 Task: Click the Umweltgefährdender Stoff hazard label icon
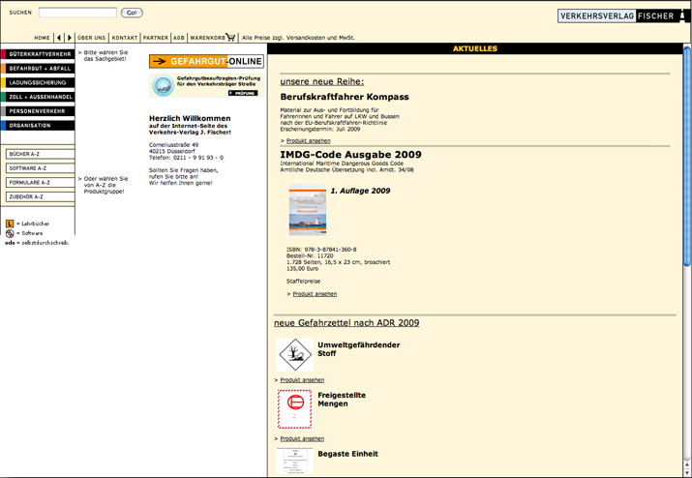[x=294, y=354]
